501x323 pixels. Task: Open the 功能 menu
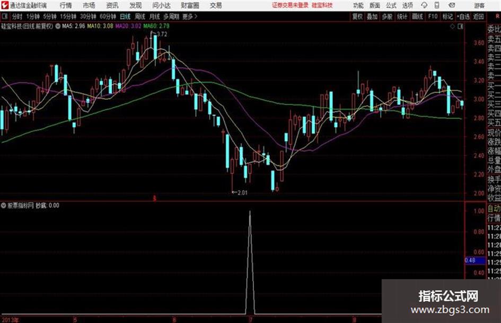358,5
